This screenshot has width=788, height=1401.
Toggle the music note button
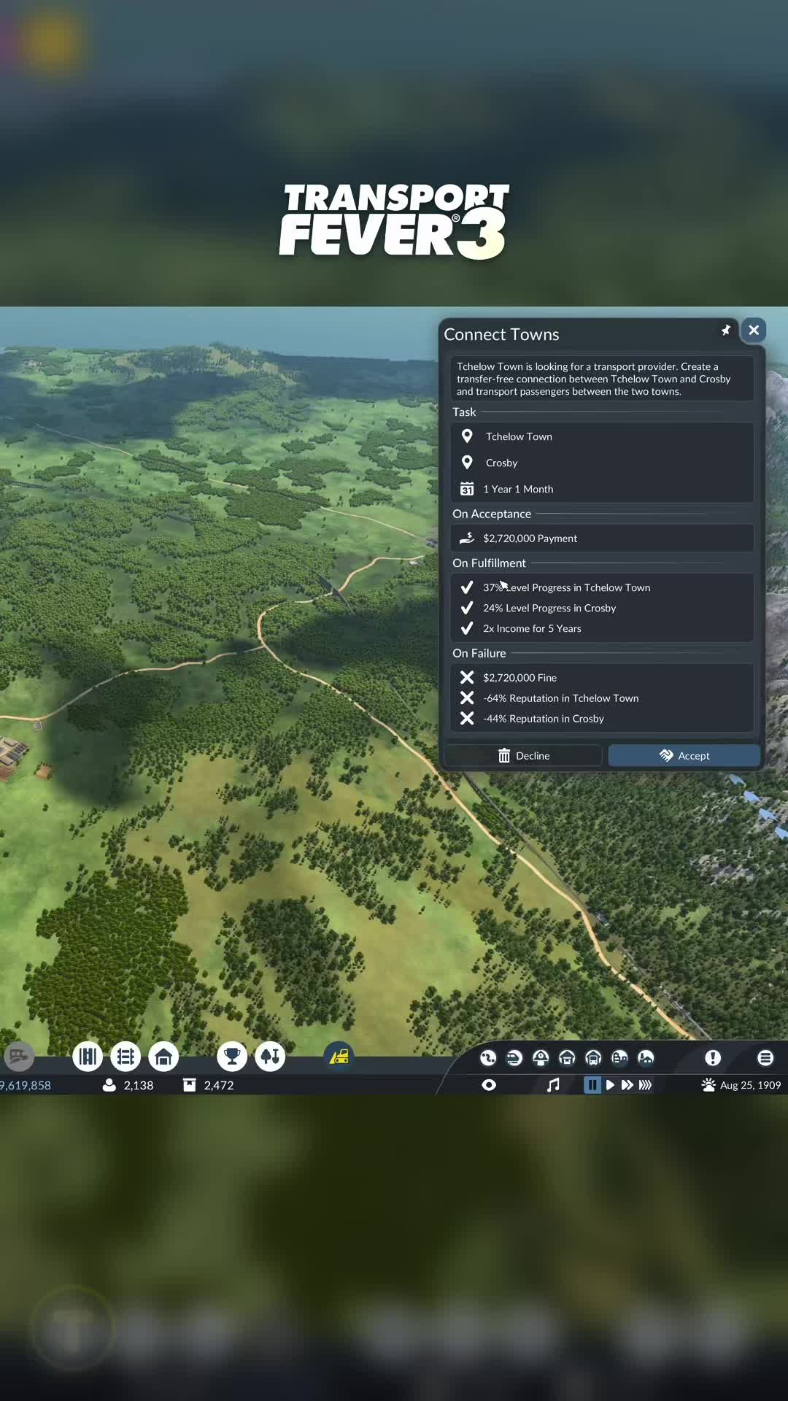pyautogui.click(x=553, y=1085)
